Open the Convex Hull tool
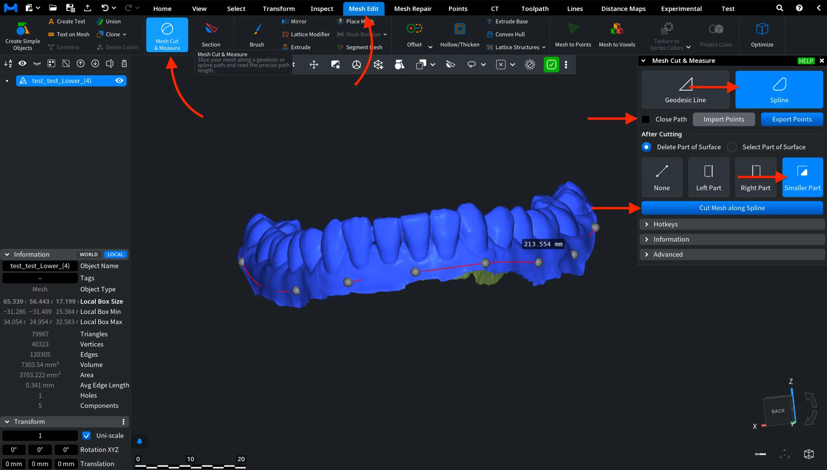 pos(510,34)
